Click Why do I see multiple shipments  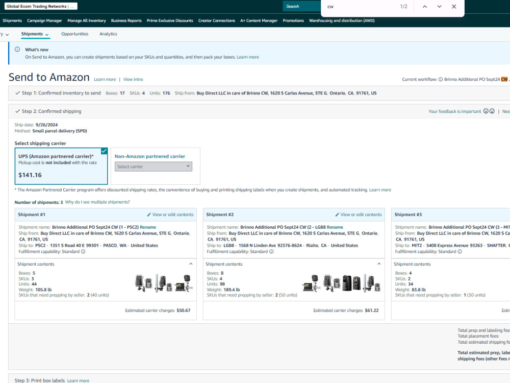pos(97,202)
